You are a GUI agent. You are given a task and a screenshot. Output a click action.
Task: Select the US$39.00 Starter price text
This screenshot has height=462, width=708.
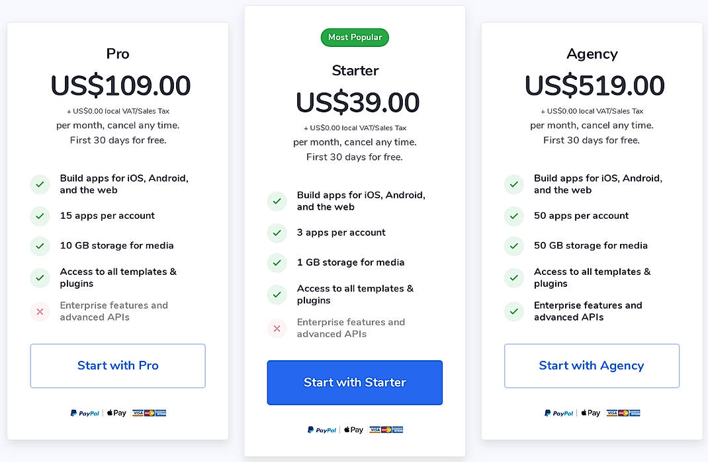[355, 102]
